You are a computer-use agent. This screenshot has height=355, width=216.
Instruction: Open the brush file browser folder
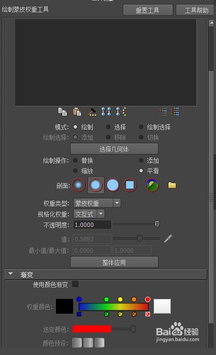pos(172,186)
